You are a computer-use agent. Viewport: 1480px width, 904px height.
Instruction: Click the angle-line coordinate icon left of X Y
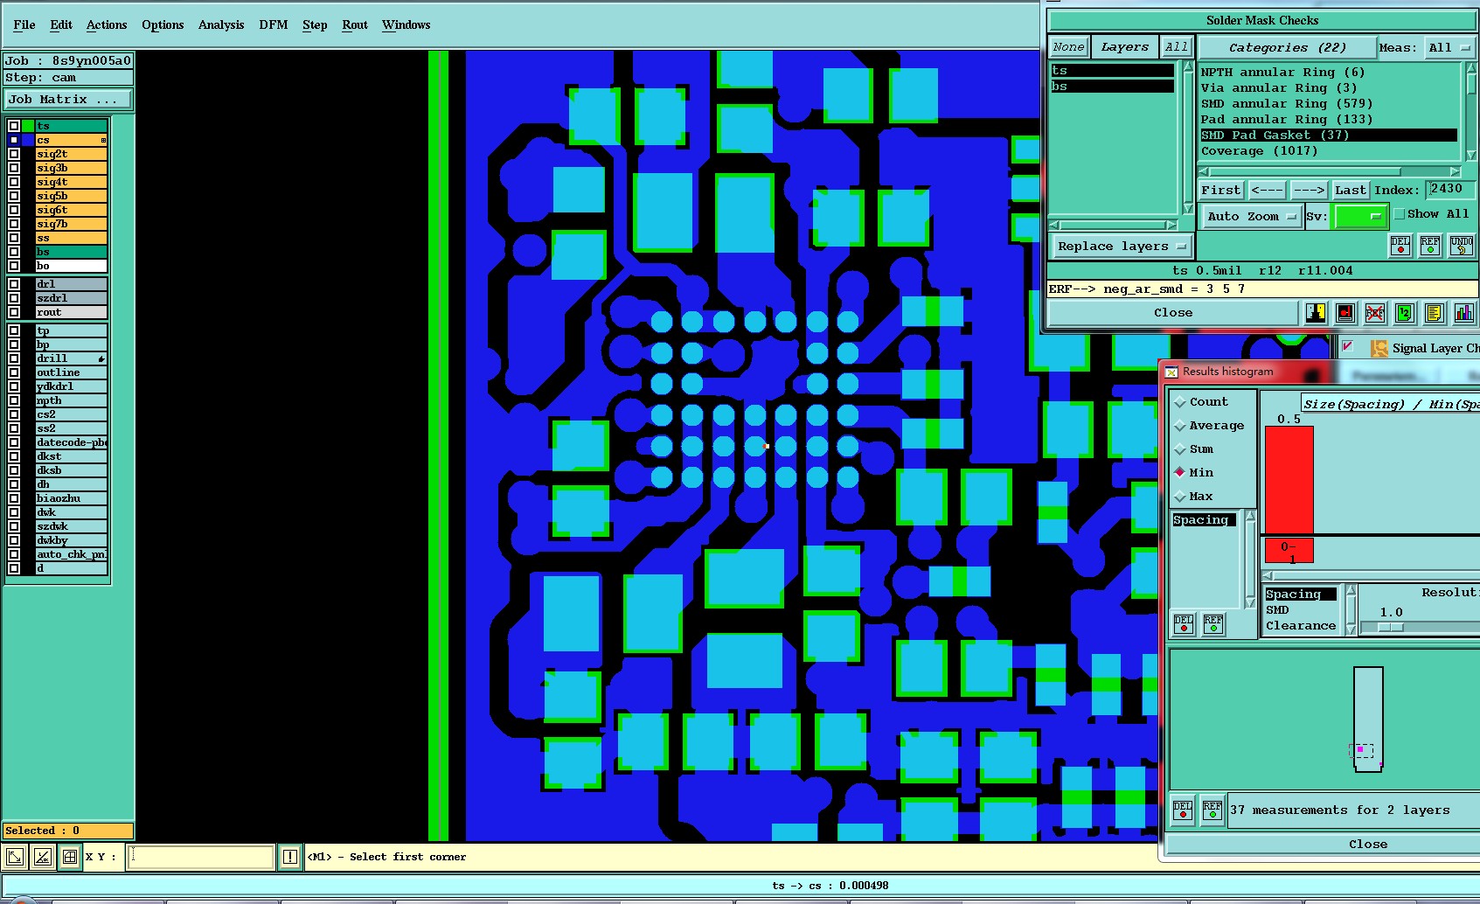(42, 857)
